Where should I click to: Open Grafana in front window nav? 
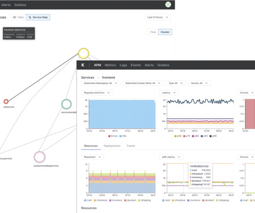coord(163,65)
